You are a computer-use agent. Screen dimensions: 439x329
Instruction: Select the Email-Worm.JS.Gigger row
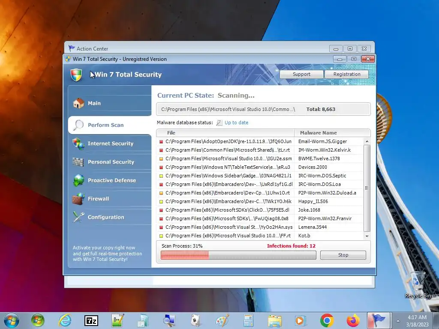(260, 141)
